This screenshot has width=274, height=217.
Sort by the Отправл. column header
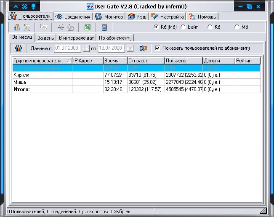146,61
